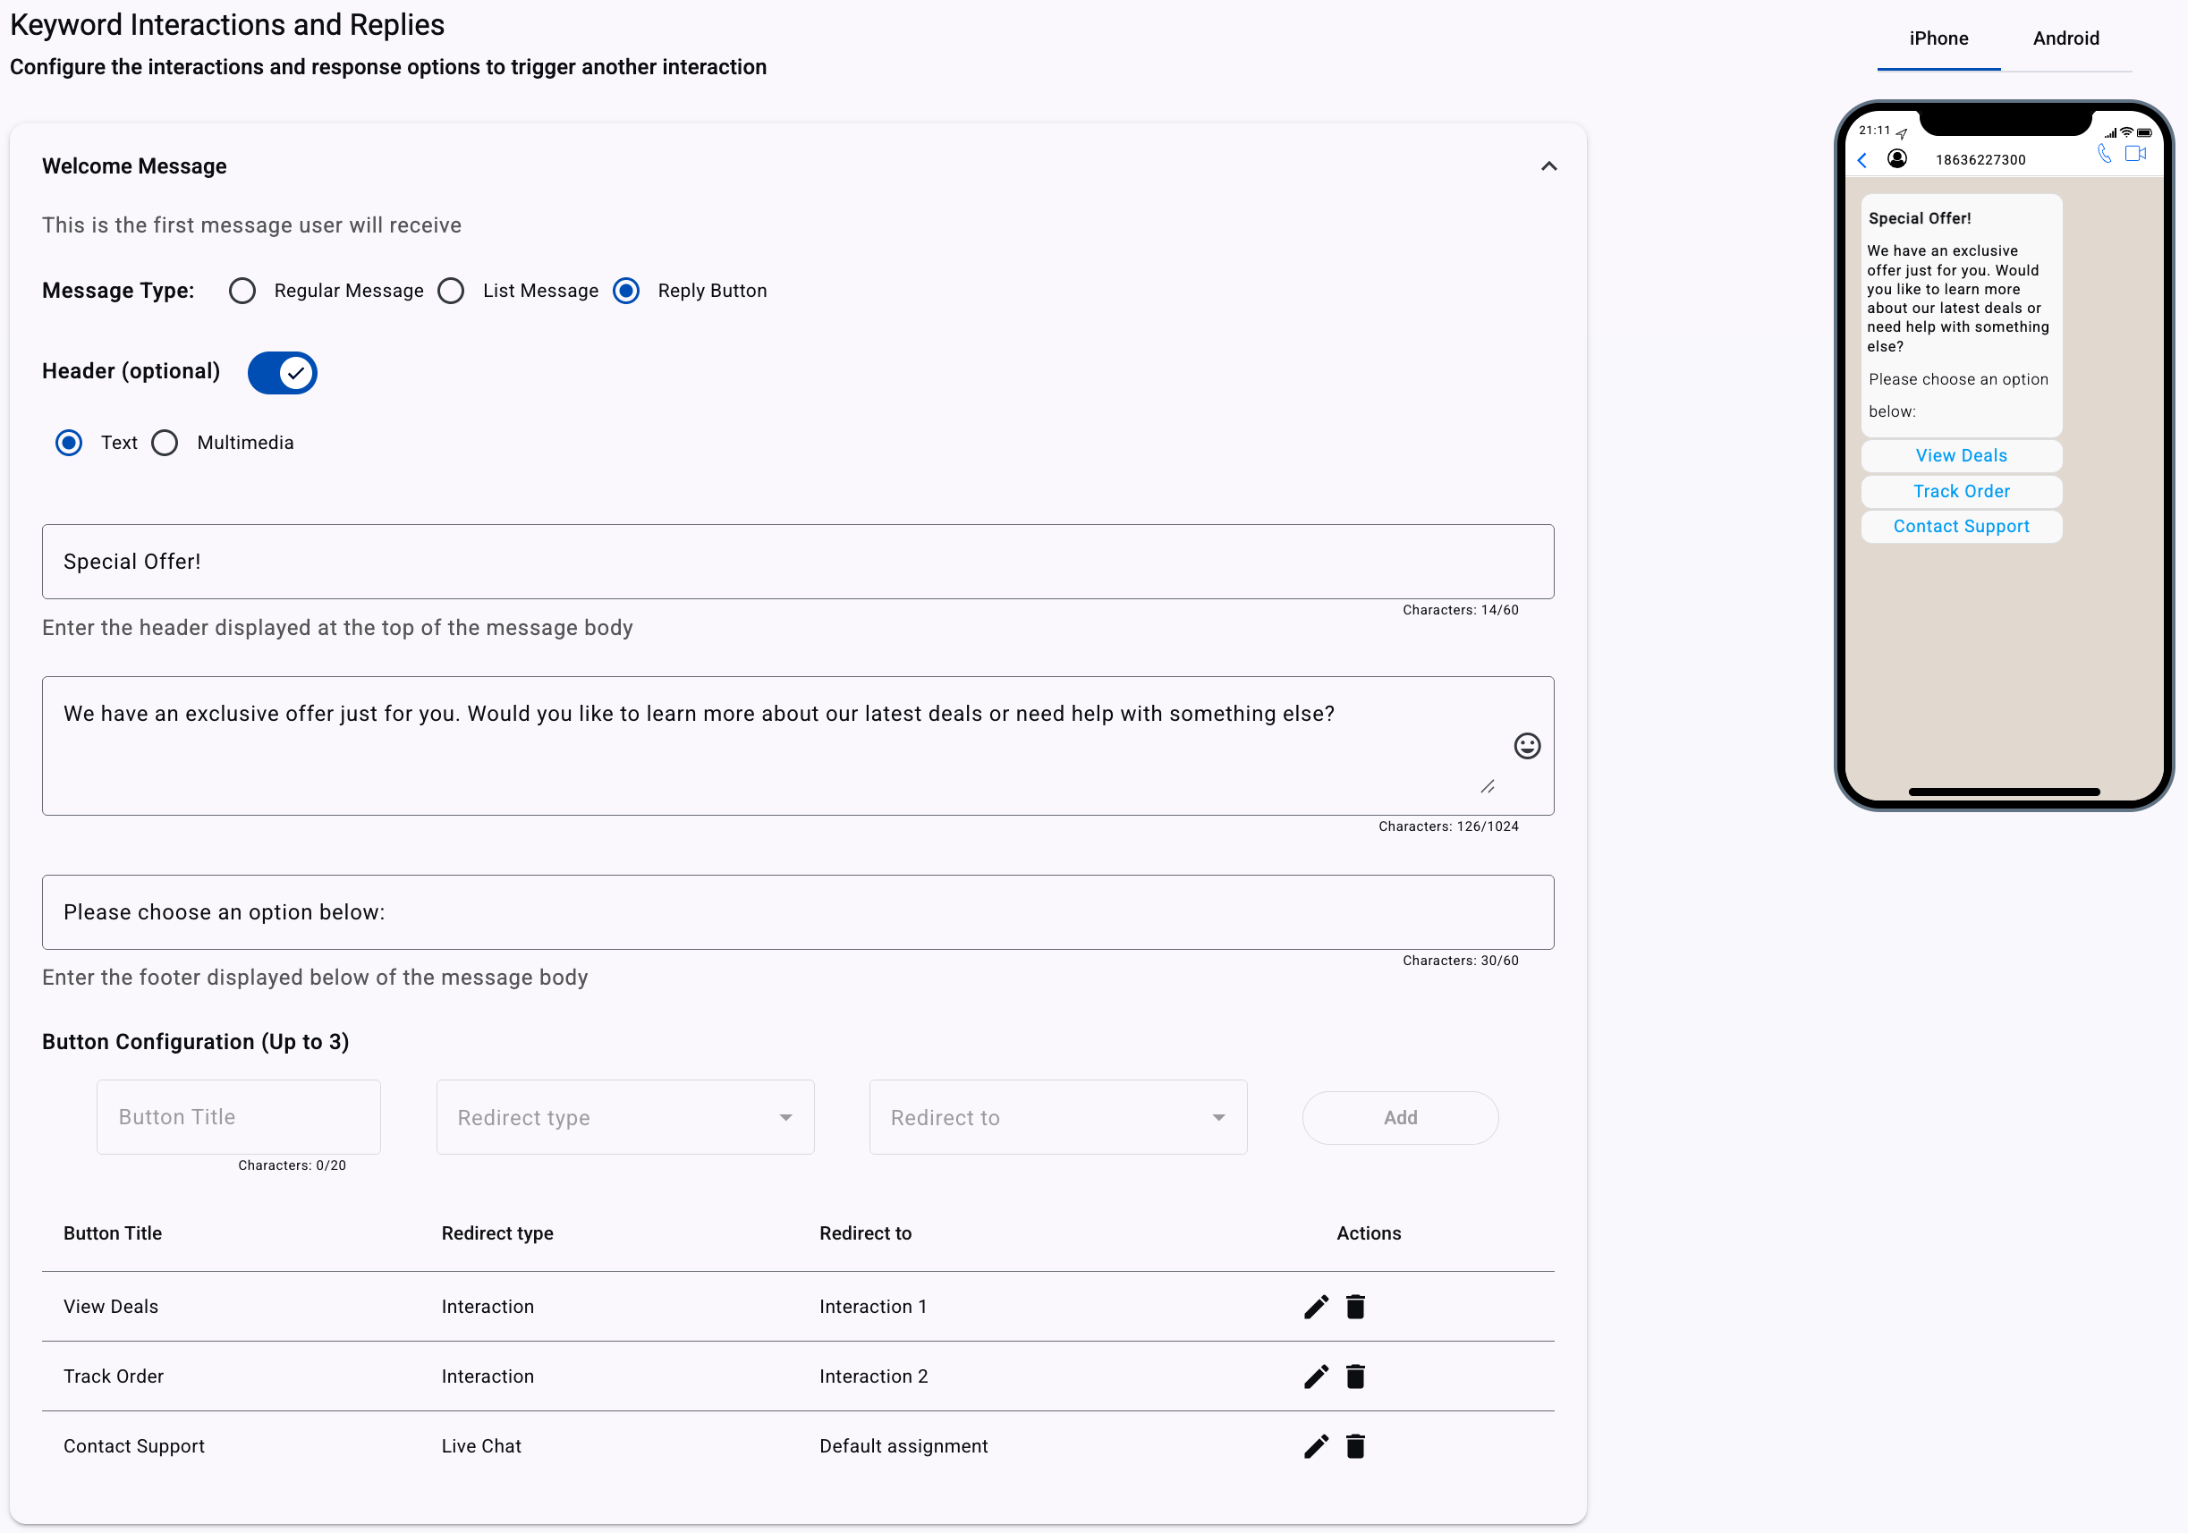The image size is (2188, 1533).
Task: Delete the Track Order button row
Action: point(1355,1376)
